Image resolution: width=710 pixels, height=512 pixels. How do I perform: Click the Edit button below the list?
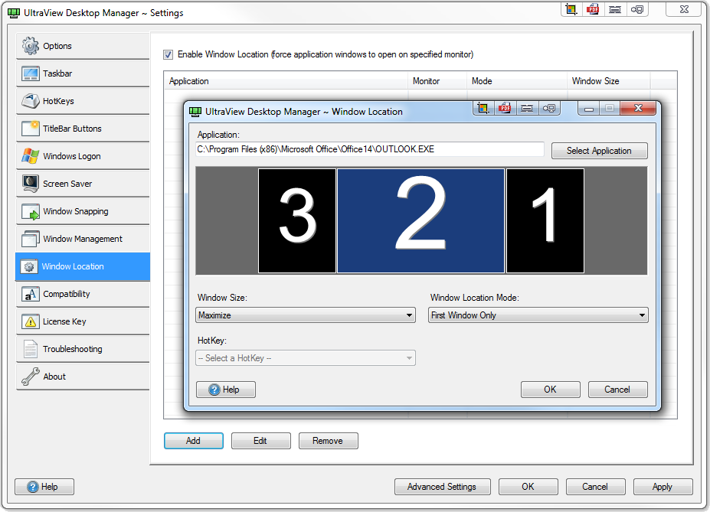coord(261,441)
